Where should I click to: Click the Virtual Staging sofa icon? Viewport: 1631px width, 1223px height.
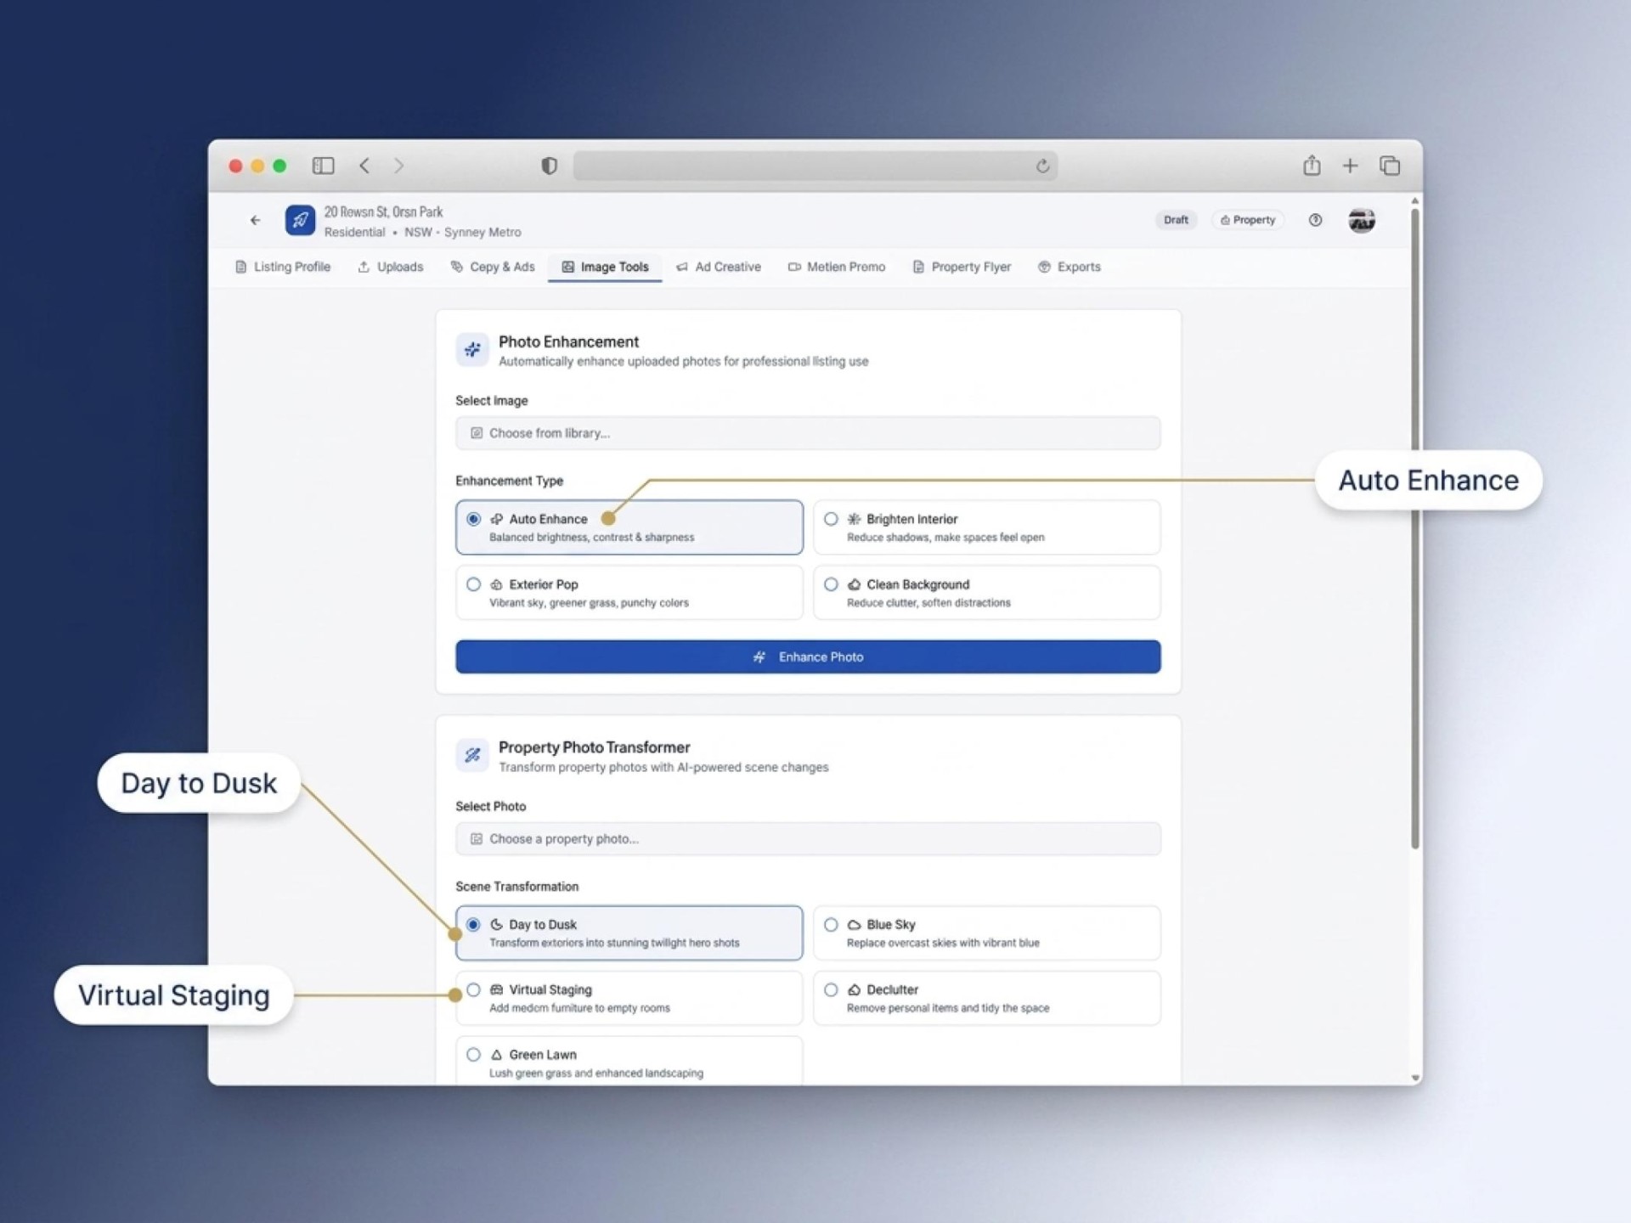point(497,989)
